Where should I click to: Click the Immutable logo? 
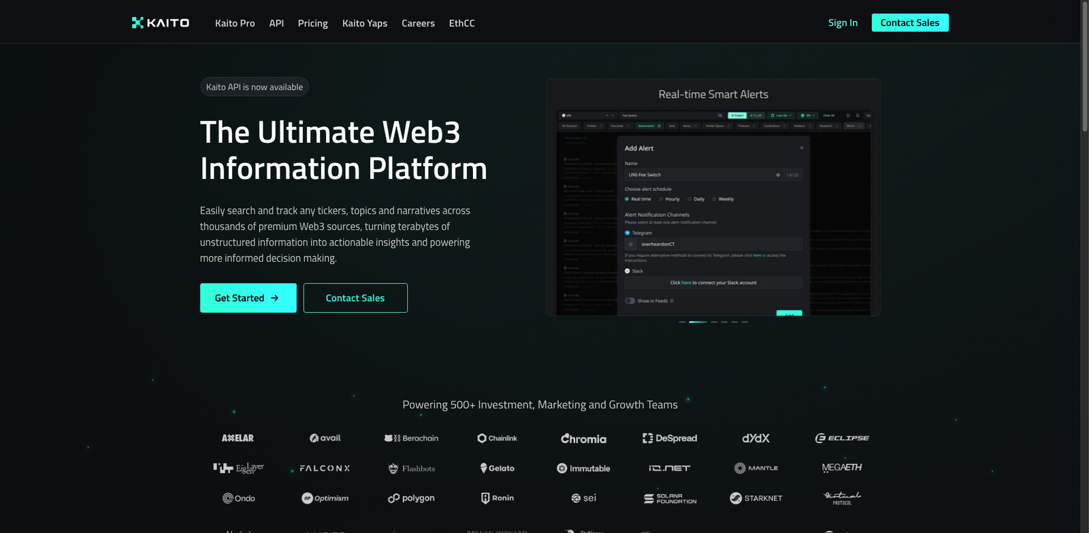(583, 468)
